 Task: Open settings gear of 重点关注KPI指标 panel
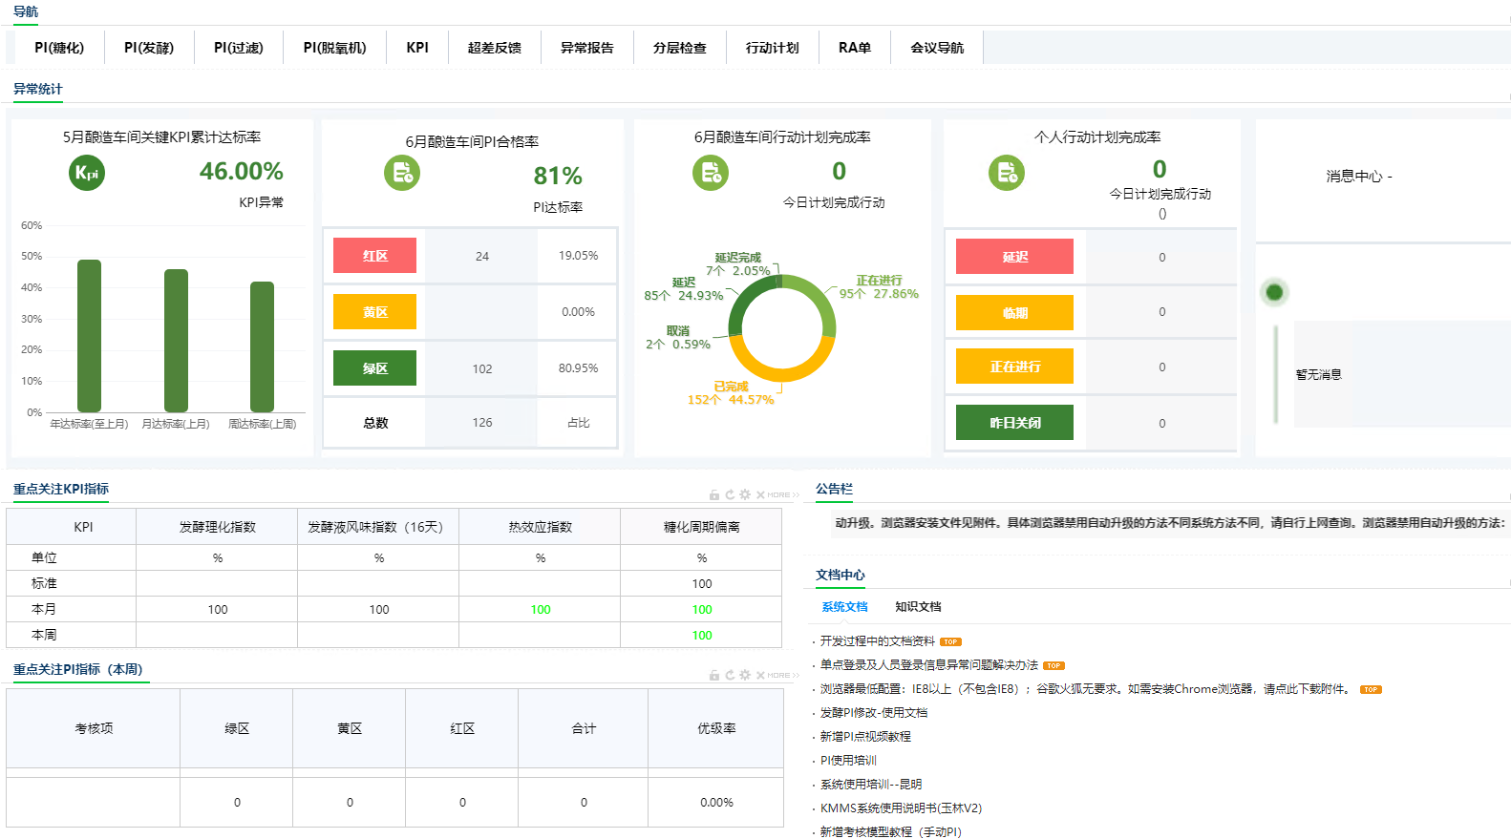(x=745, y=494)
